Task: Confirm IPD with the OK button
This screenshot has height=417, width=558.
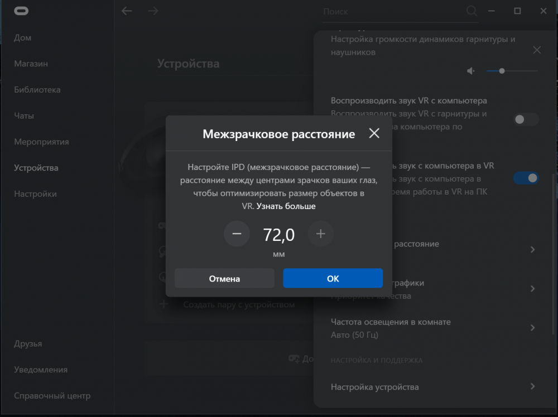Action: (x=333, y=278)
